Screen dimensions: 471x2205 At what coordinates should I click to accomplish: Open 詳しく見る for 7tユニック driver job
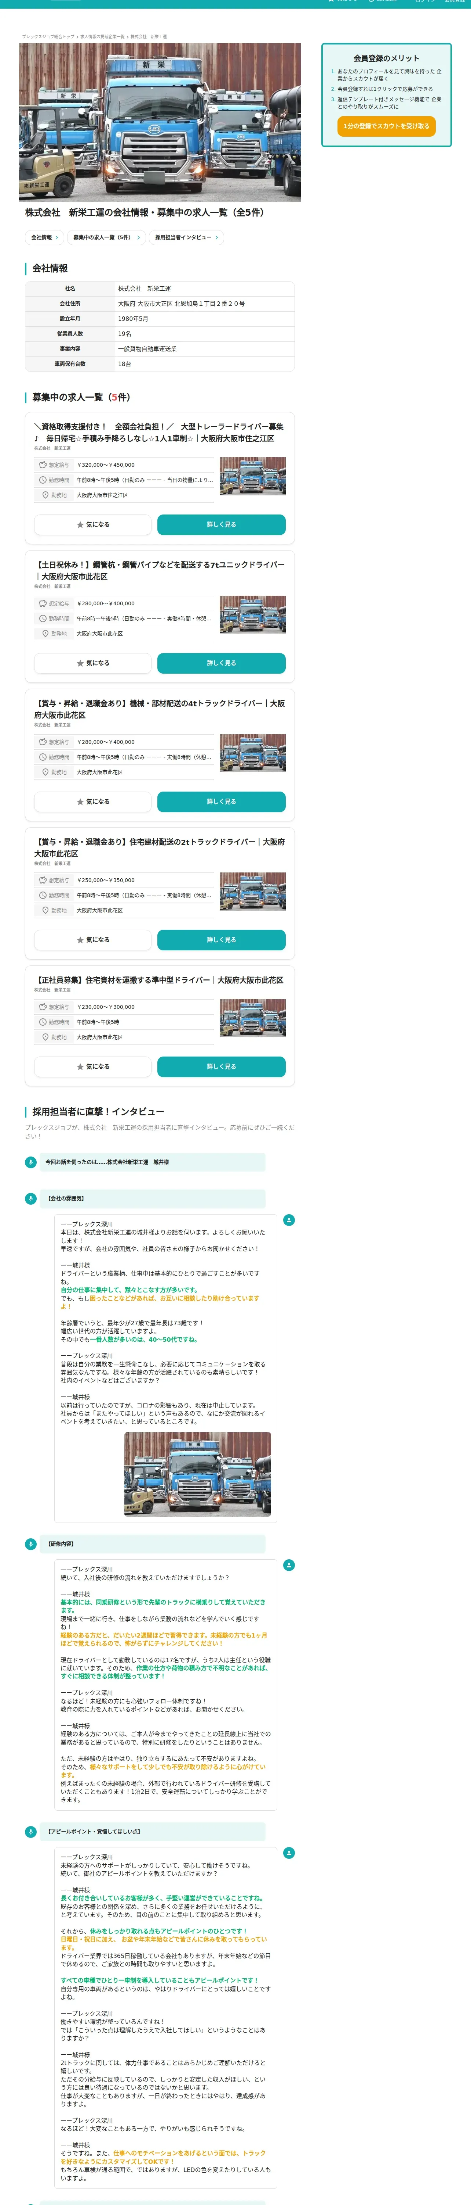click(222, 663)
